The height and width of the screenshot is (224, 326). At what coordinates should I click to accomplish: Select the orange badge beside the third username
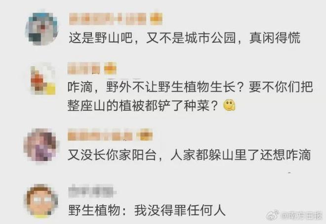tap(145, 134)
